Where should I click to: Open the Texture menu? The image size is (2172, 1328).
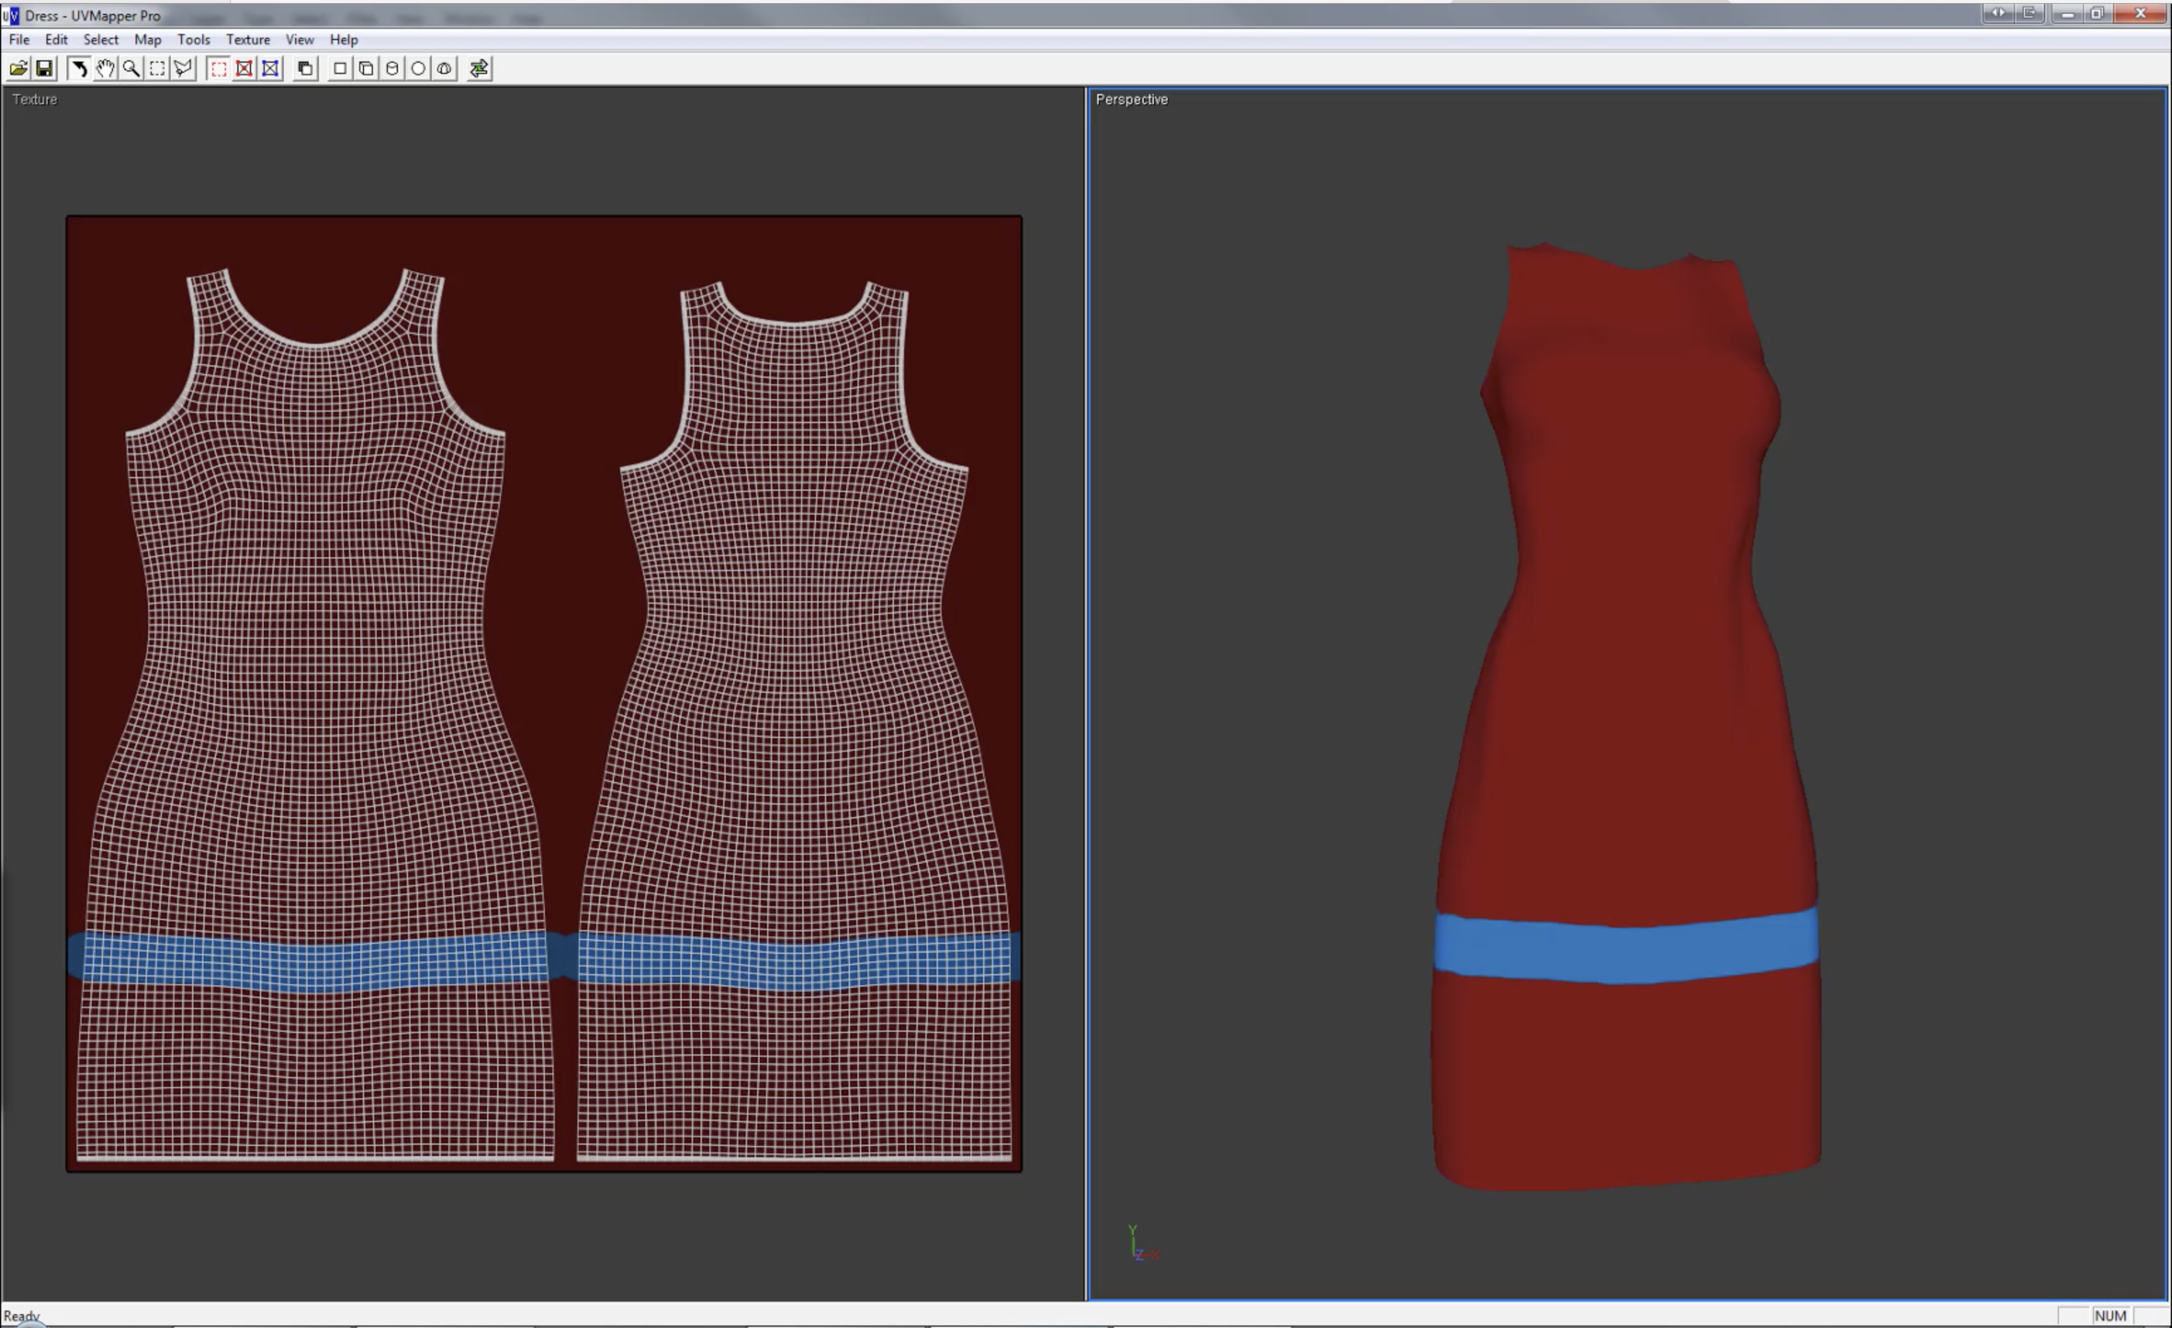(x=248, y=40)
